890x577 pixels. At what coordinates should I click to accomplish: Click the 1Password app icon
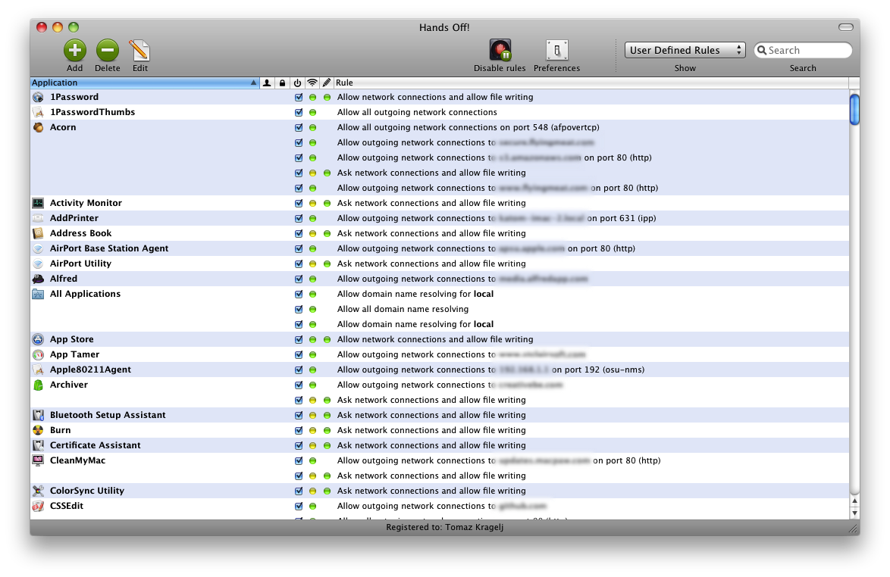(x=38, y=97)
